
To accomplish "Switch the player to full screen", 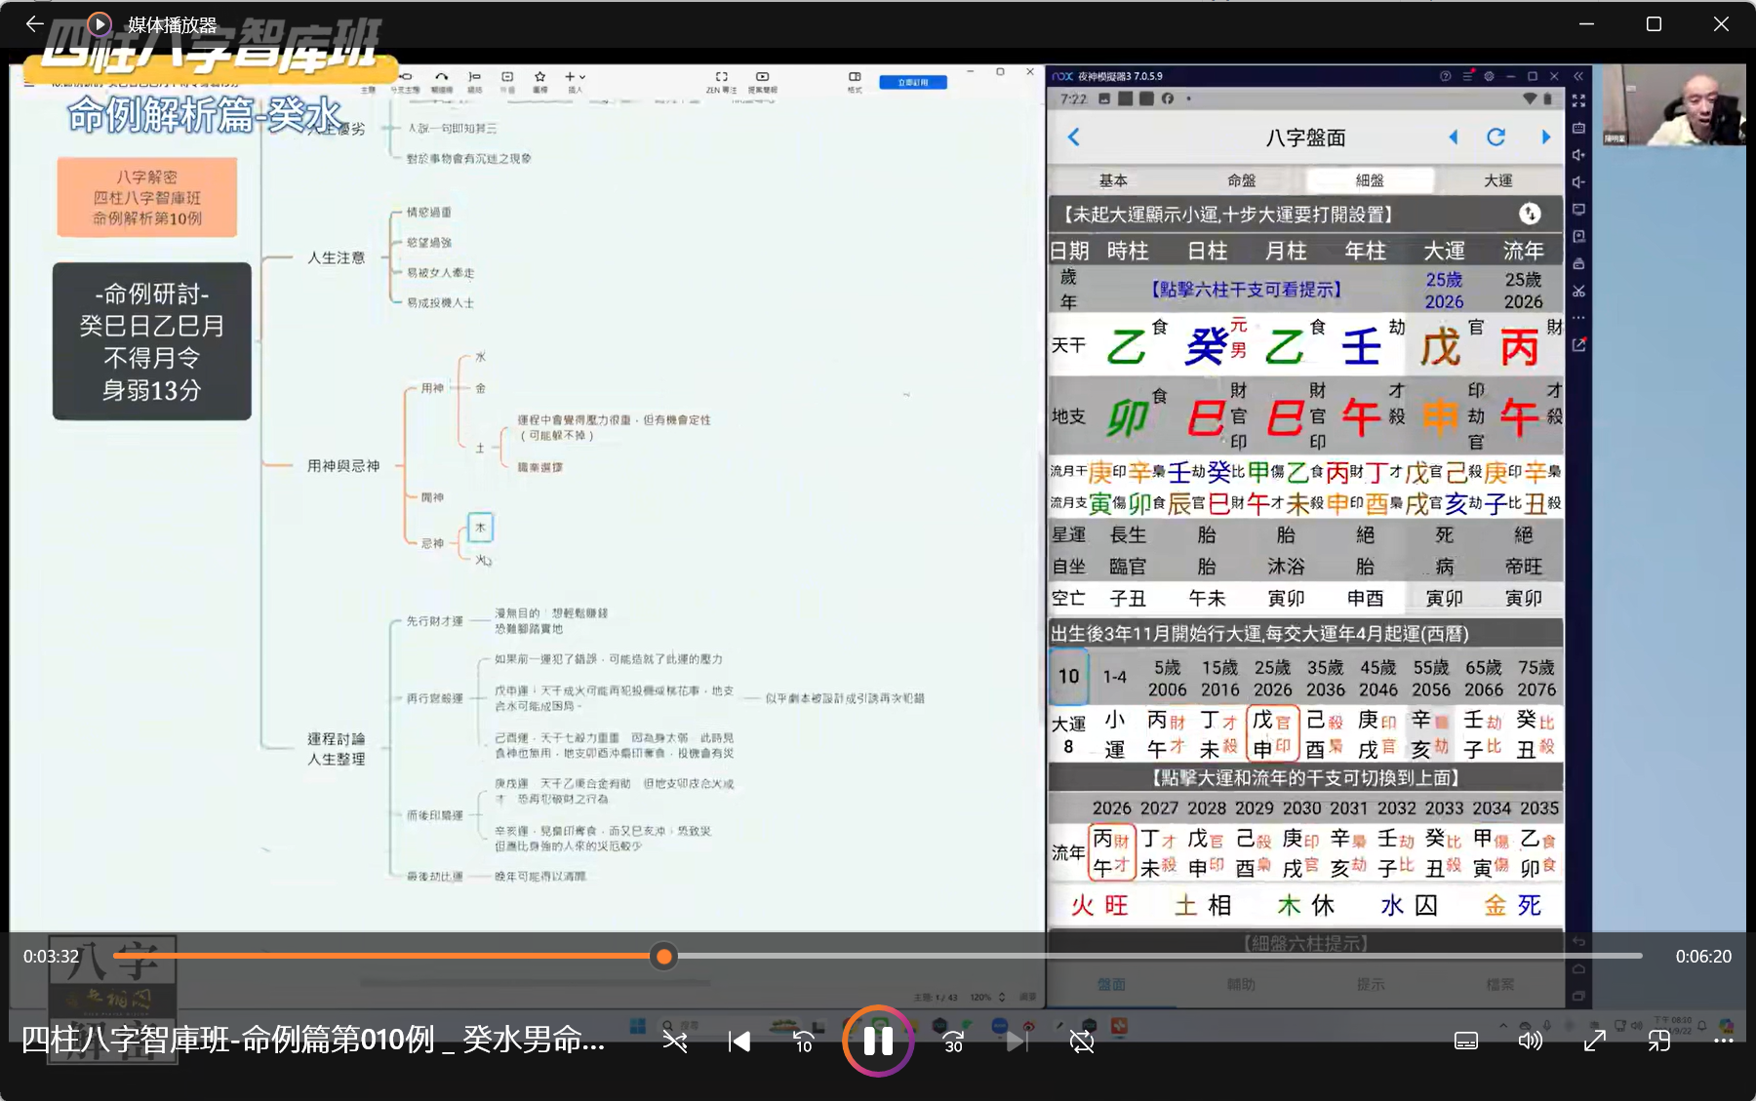I will [1595, 1042].
